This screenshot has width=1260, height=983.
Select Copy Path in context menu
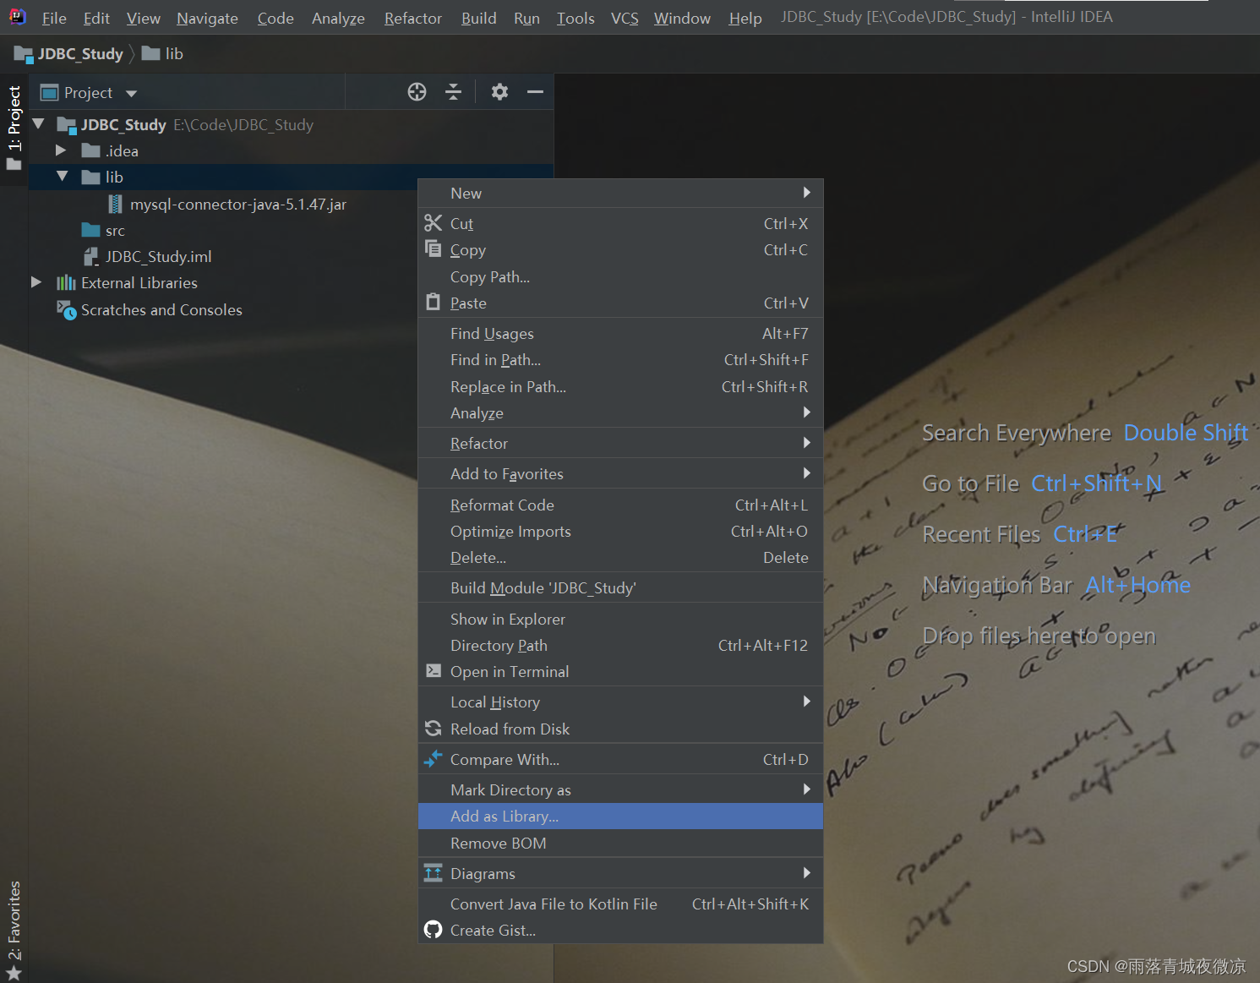click(x=620, y=276)
